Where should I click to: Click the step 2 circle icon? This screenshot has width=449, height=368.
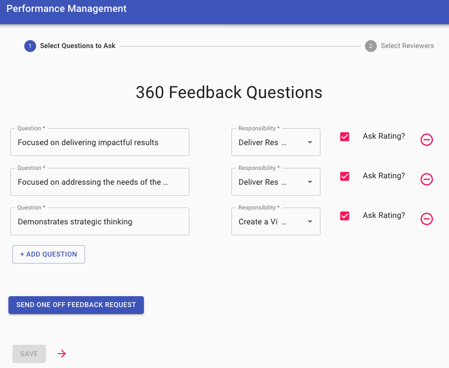pyautogui.click(x=370, y=46)
